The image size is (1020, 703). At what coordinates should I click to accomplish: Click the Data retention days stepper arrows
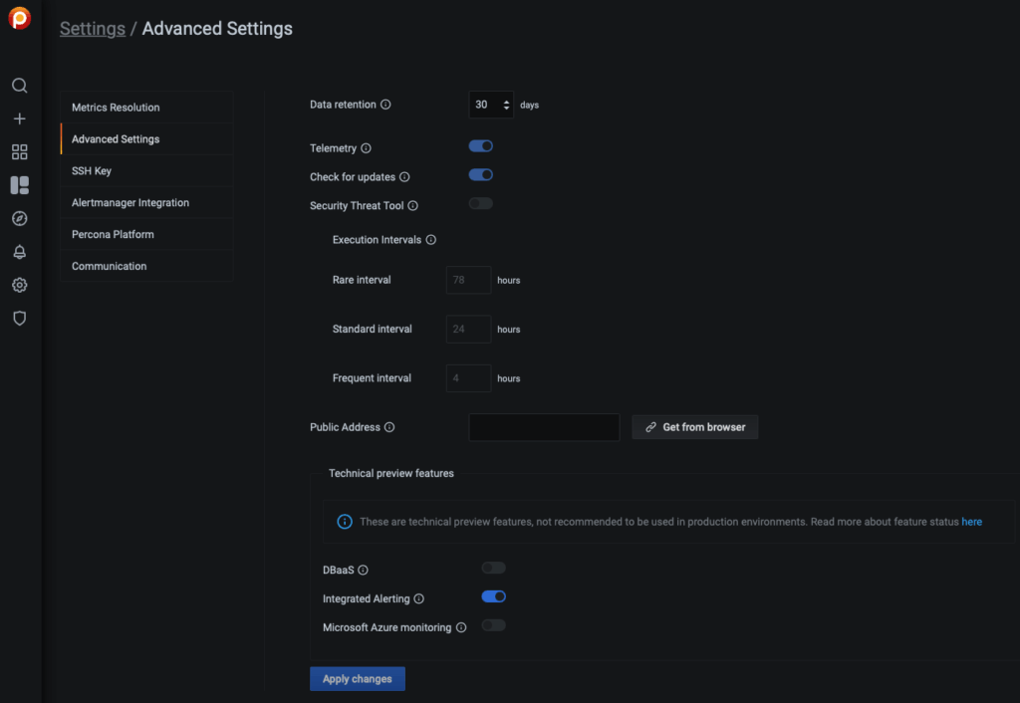[506, 105]
